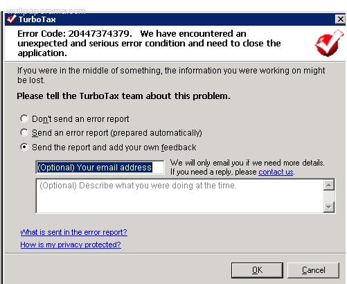Image resolution: width=347 pixels, height=284 pixels.
Task: Click the large red checkmark logo
Action: point(329,43)
